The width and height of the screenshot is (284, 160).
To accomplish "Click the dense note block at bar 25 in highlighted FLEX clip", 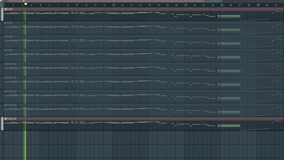I will tap(230, 16).
